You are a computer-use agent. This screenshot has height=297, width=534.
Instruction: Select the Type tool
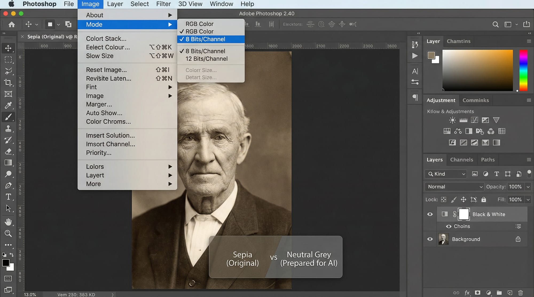pos(8,197)
